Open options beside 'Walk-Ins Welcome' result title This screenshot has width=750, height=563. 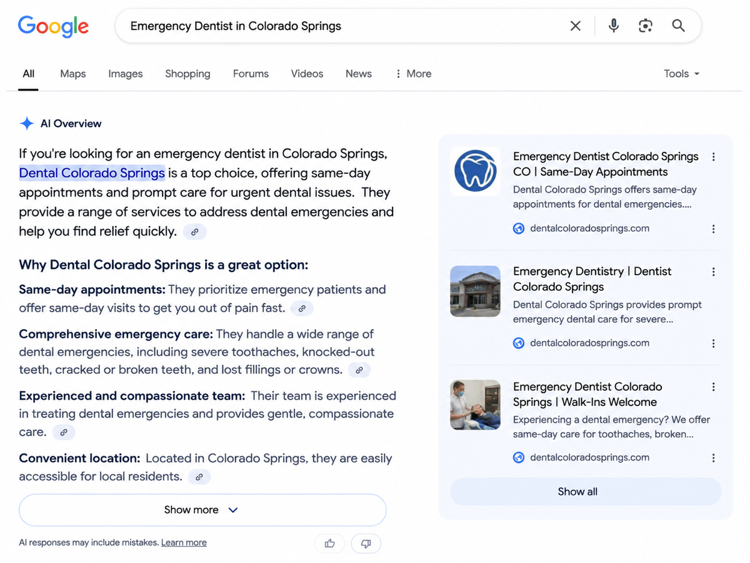point(713,387)
